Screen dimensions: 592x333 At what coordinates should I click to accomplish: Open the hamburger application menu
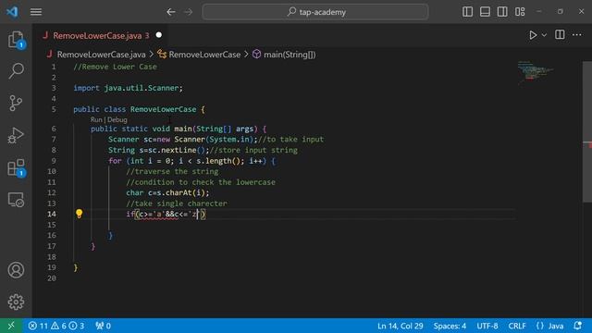click(x=36, y=12)
